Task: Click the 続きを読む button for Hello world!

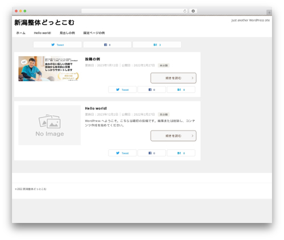Action: (173, 136)
